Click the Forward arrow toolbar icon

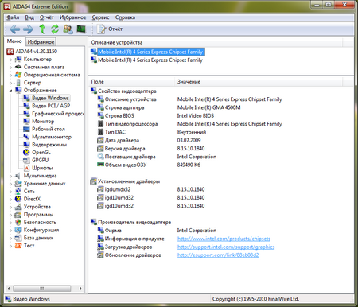[28, 29]
